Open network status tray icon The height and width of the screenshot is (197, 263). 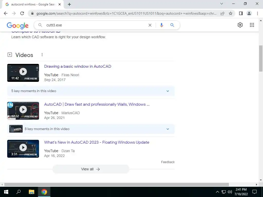pyautogui.click(x=224, y=192)
